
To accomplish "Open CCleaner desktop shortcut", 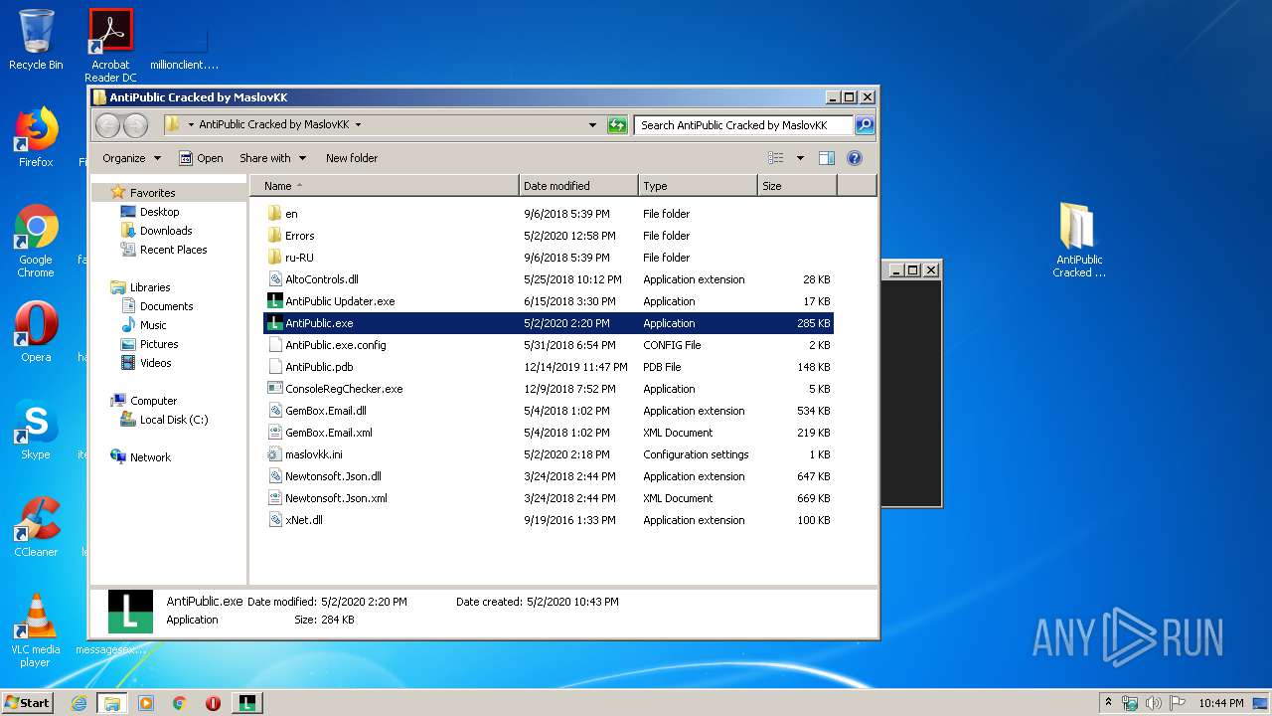I will (x=36, y=527).
